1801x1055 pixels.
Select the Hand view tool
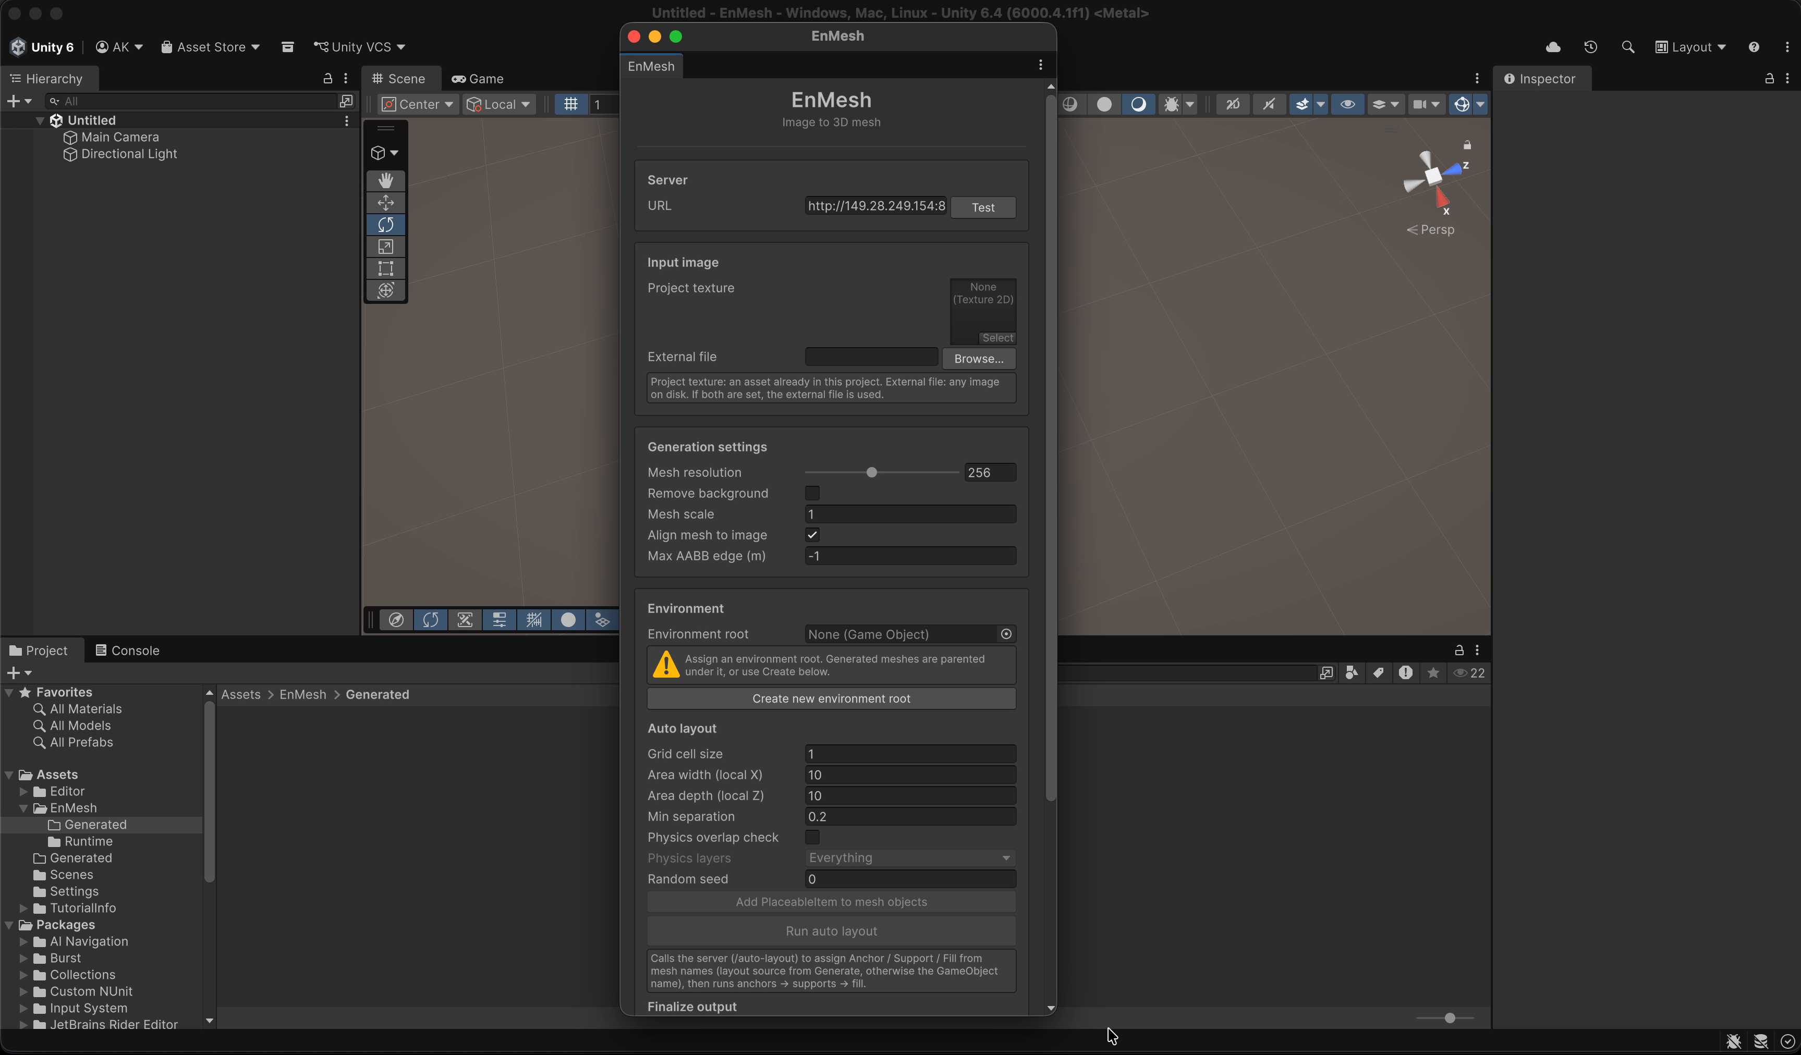pos(385,180)
